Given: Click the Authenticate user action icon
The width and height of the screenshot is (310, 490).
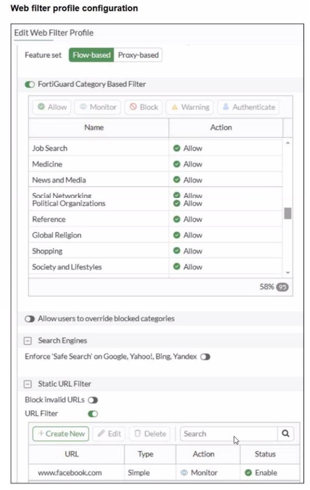Looking at the screenshot, I should pos(225,107).
